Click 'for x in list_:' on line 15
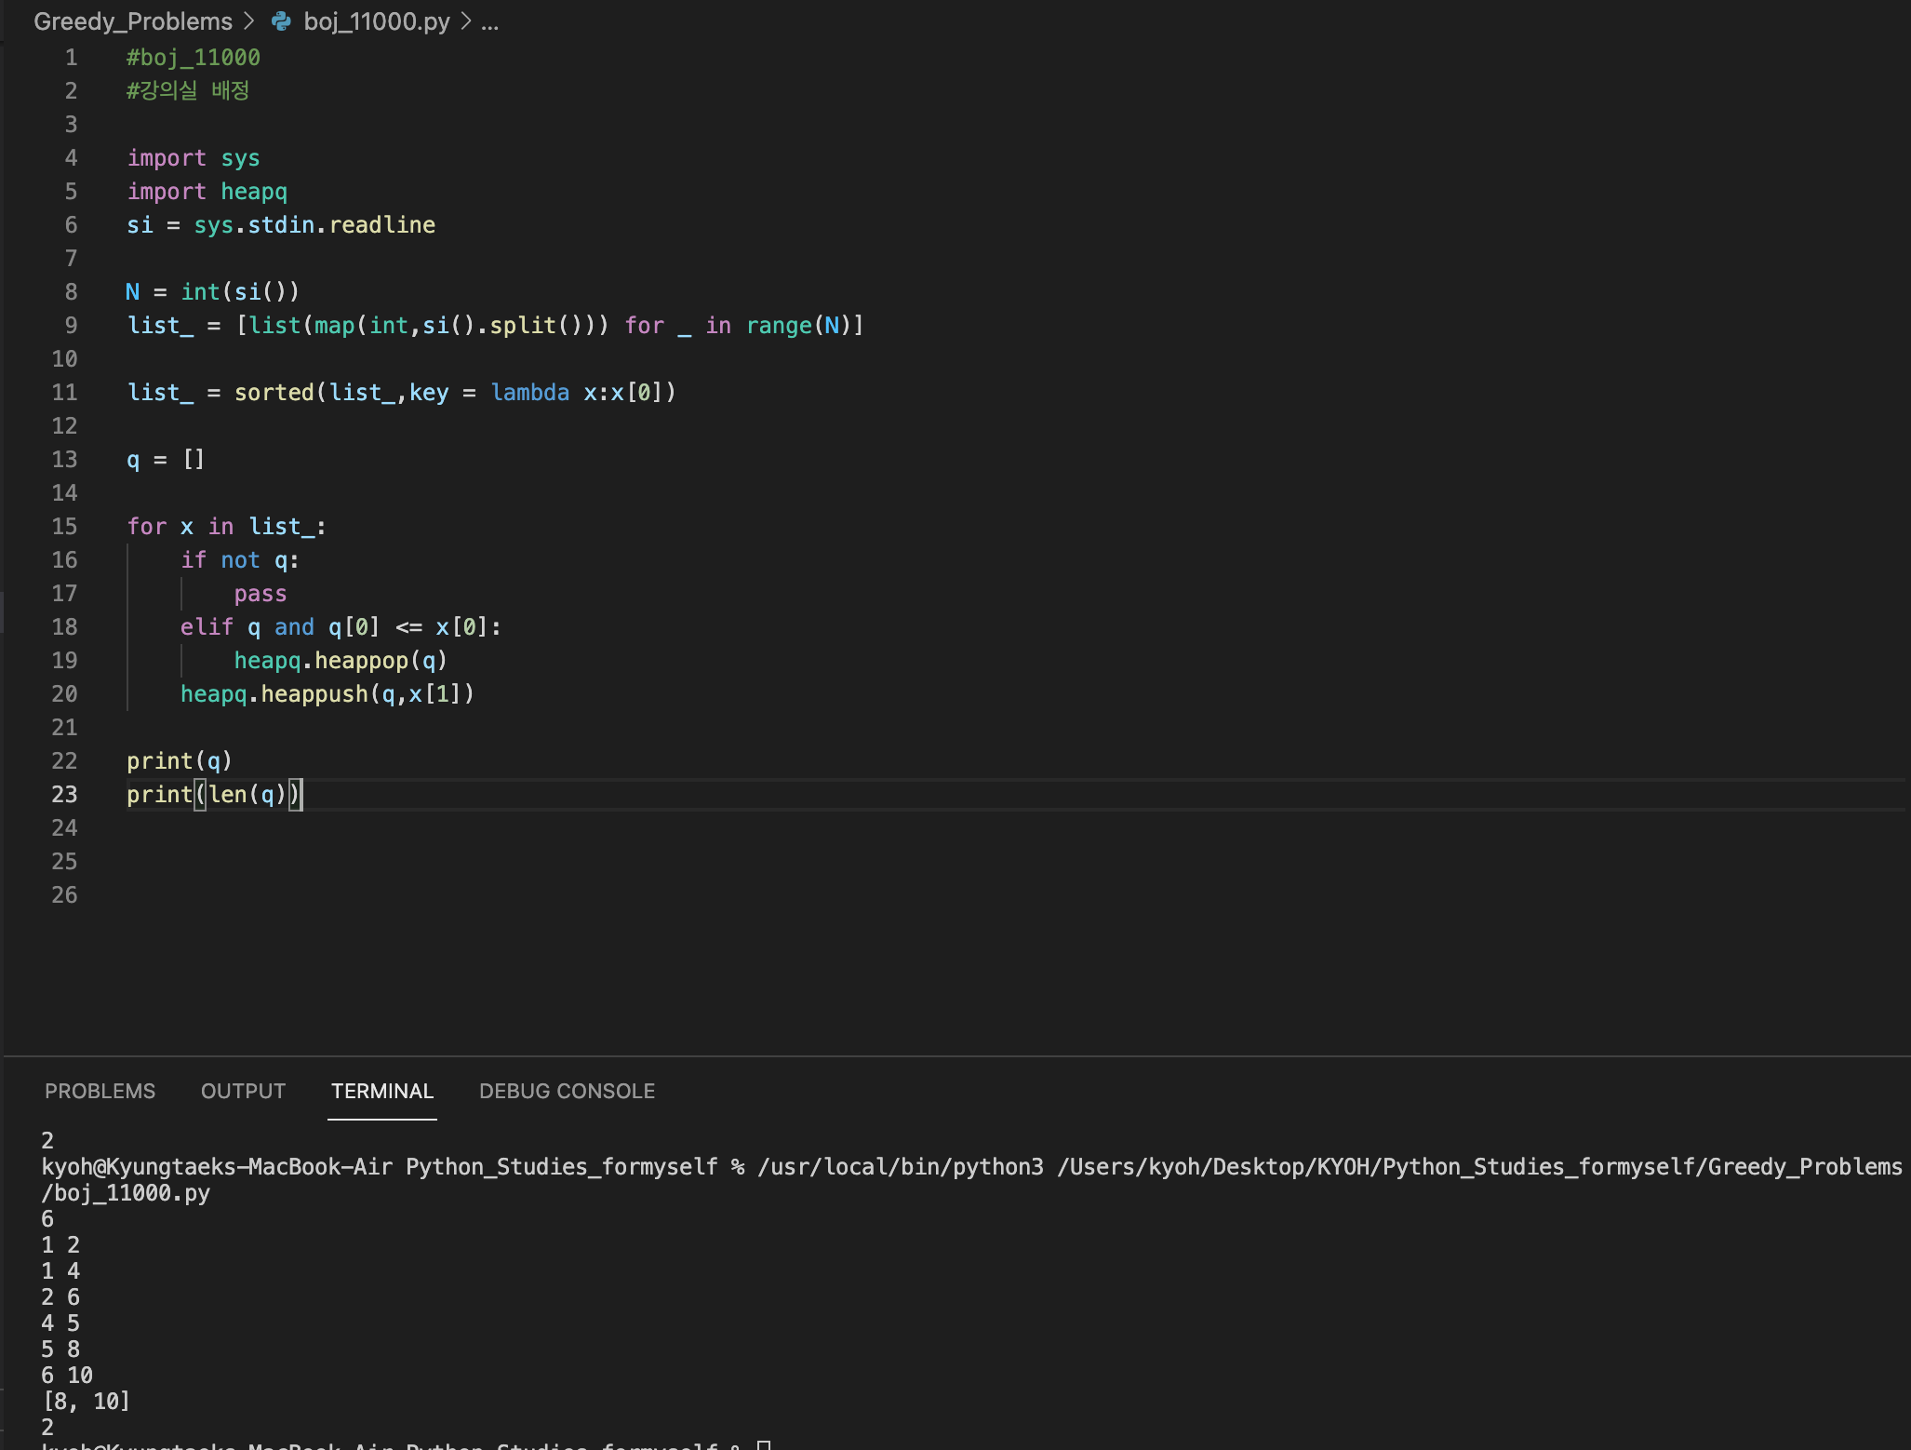Viewport: 1911px width, 1450px height. (x=226, y=527)
